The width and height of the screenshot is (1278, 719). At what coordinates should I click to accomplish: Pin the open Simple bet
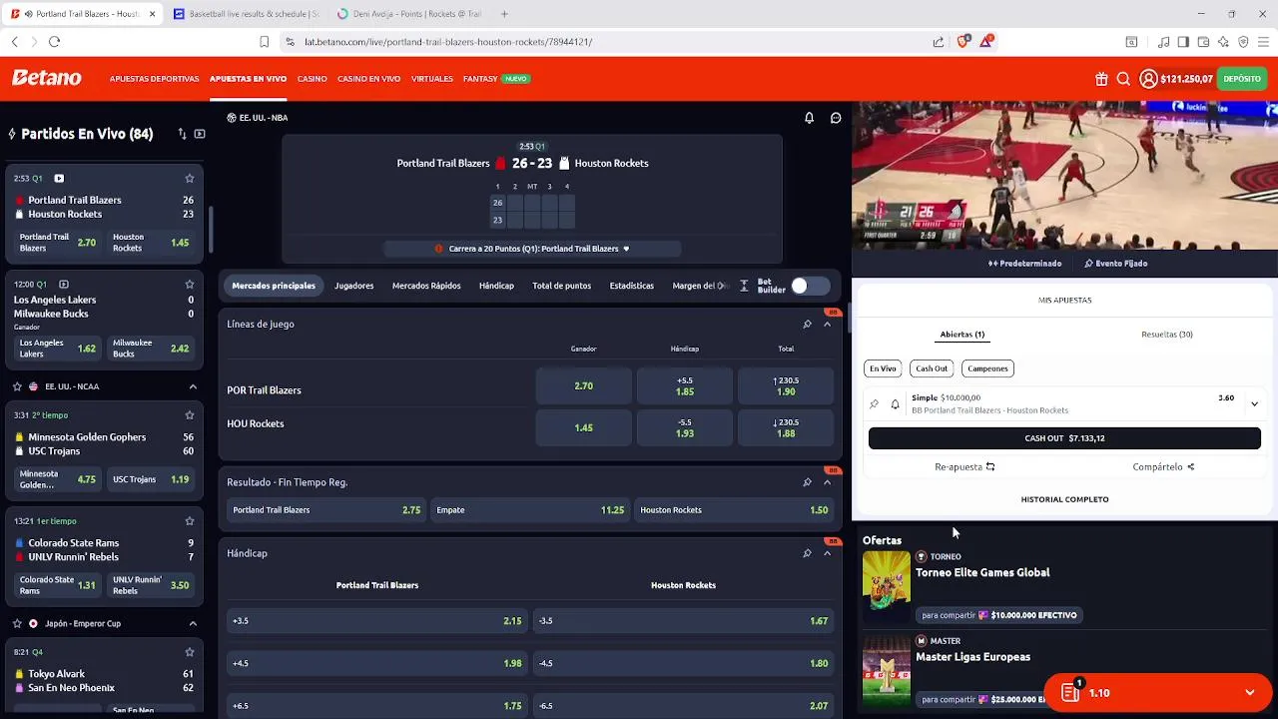tap(875, 404)
